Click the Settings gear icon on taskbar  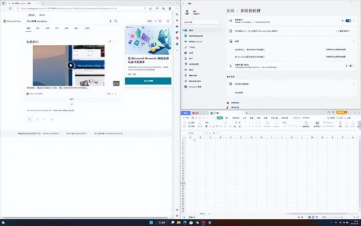pyautogui.click(x=209, y=223)
